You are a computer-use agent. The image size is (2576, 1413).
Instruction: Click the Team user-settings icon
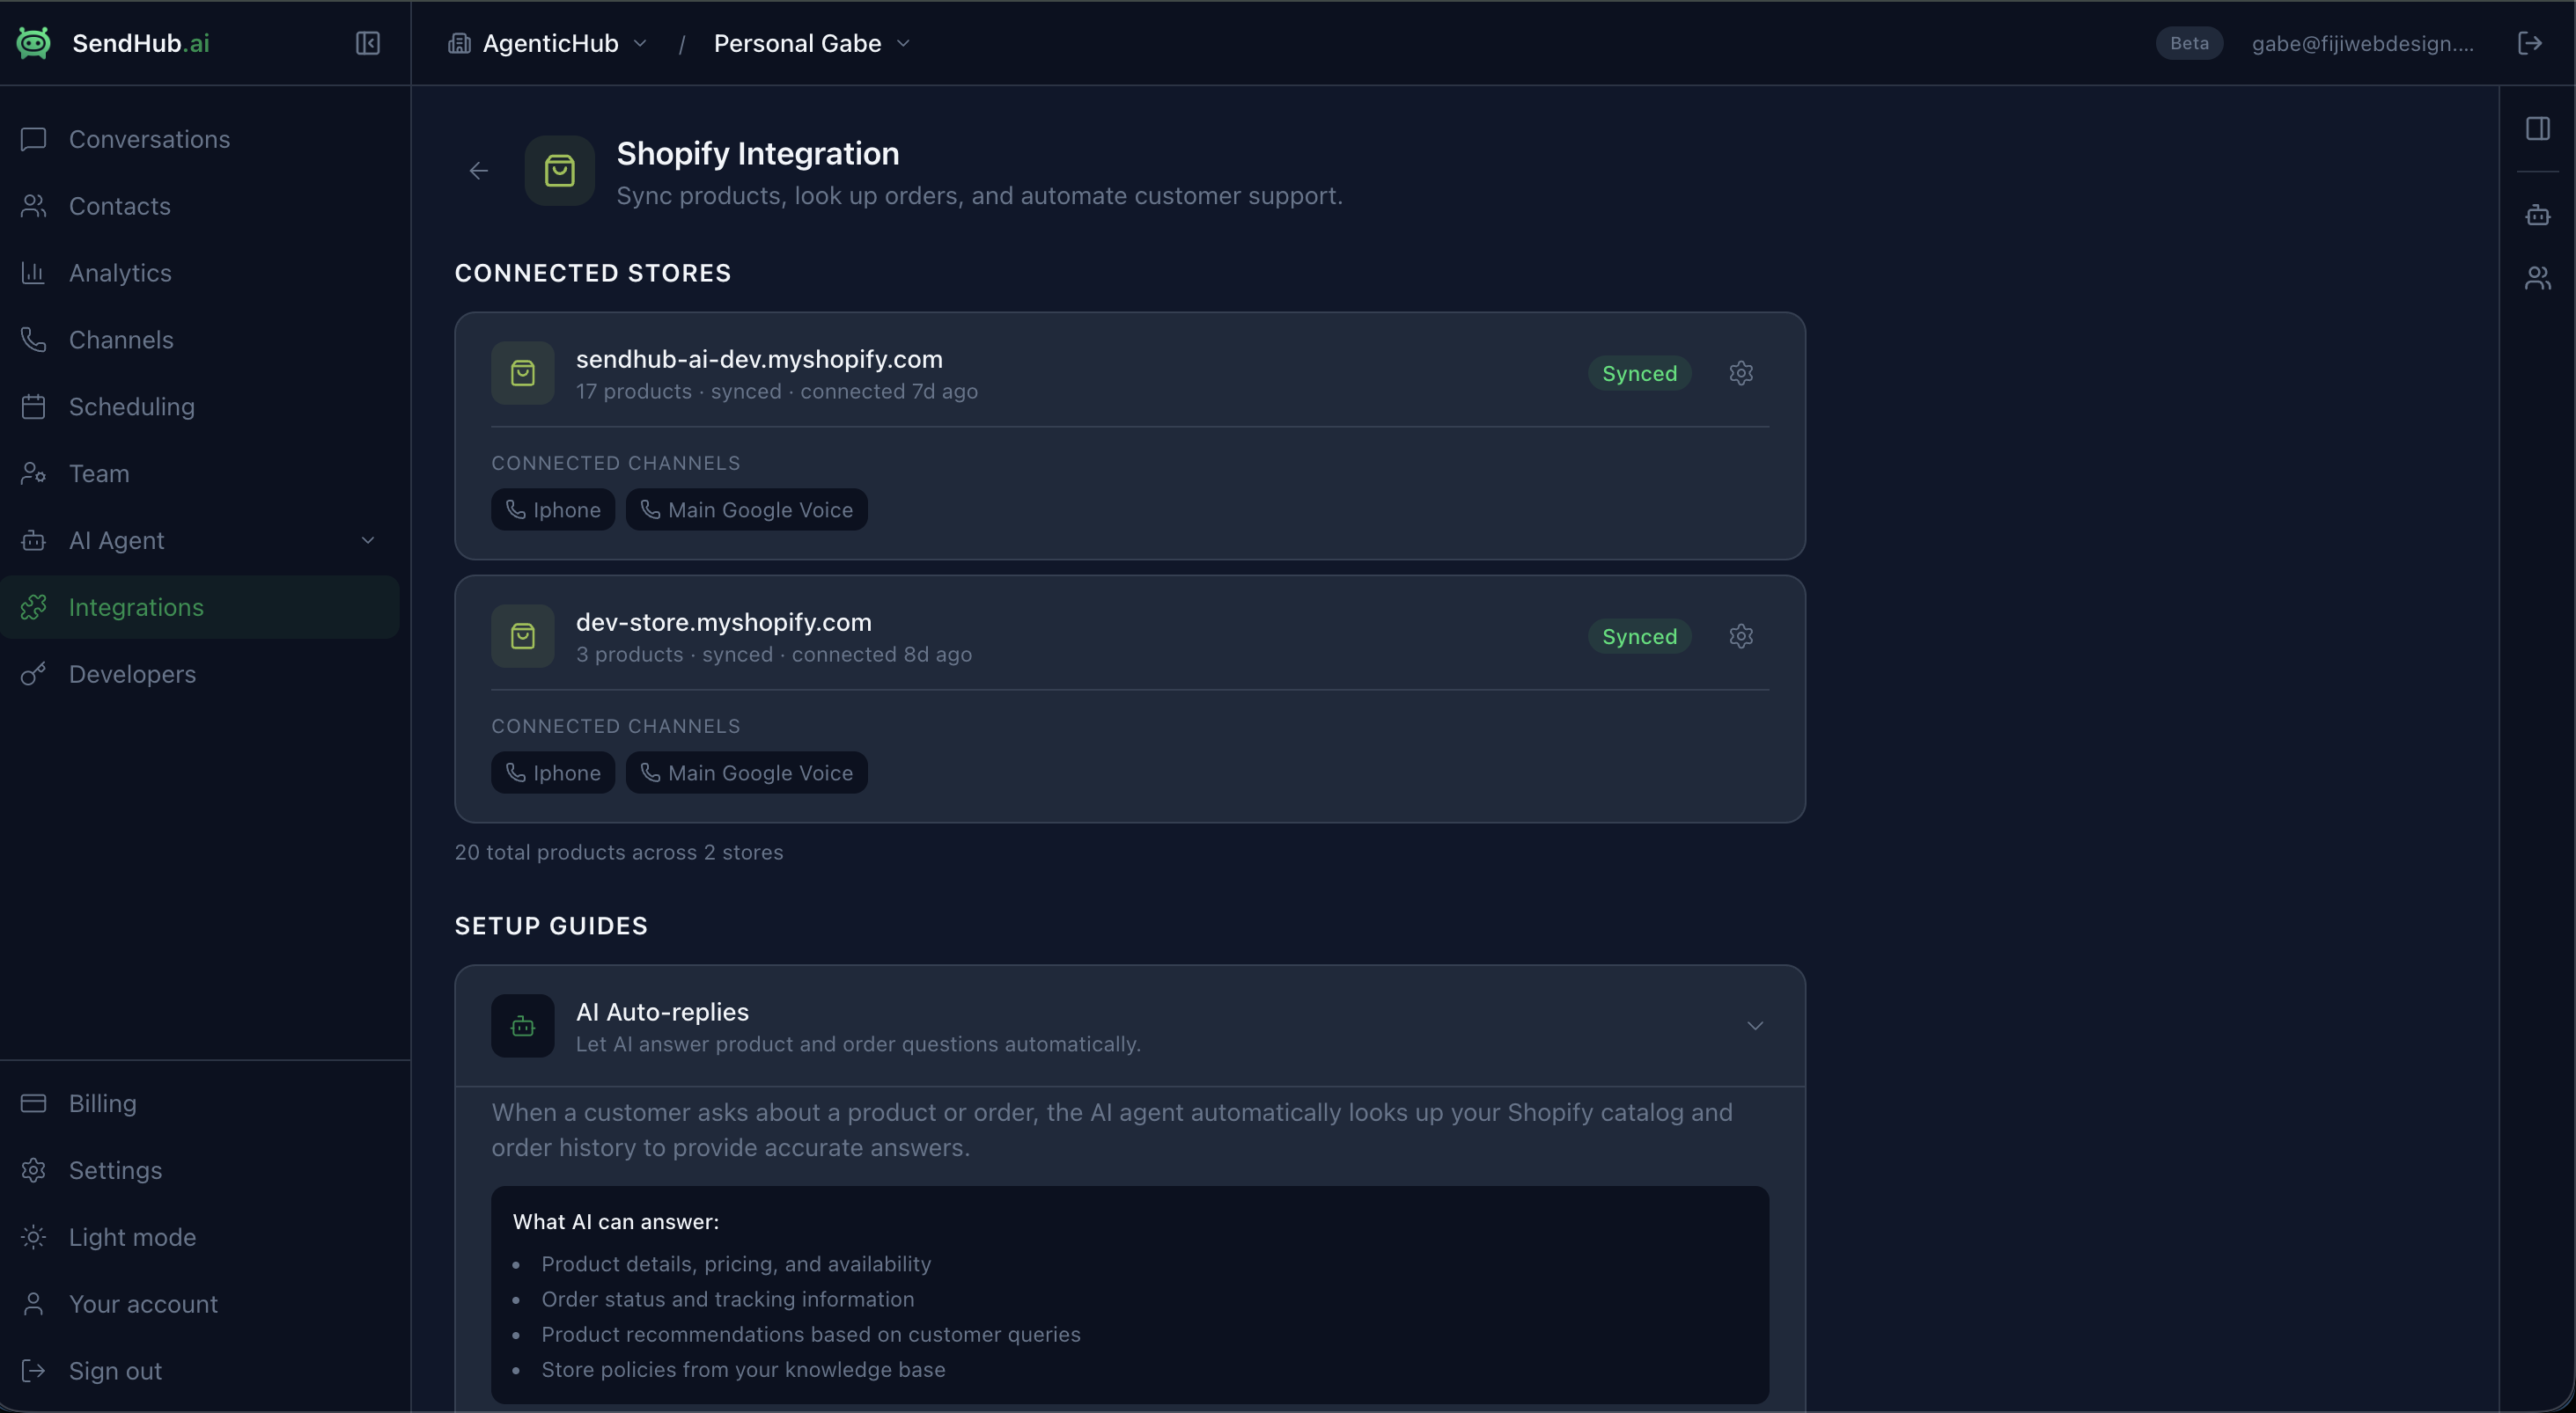[33, 473]
